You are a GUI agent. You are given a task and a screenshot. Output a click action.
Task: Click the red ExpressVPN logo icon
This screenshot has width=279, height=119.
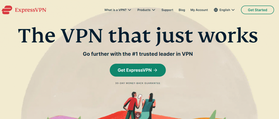[7, 10]
